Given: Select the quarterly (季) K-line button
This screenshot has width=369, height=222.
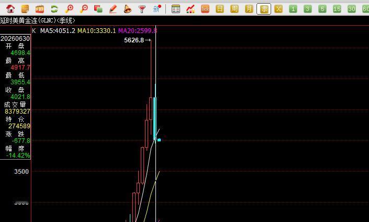Looking at the screenshot, I should 264,9.
